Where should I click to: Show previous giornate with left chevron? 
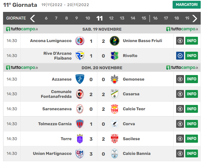[33, 19]
